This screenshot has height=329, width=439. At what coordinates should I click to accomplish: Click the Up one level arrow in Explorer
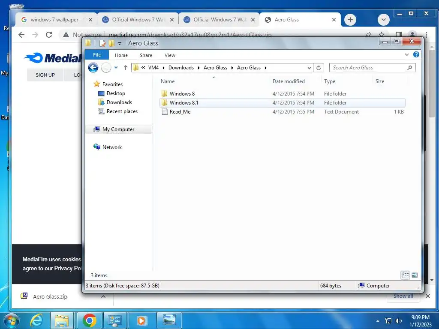(126, 67)
